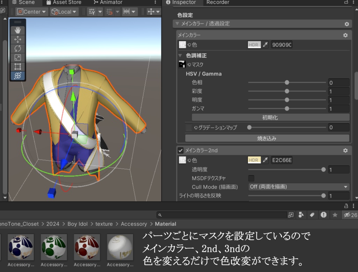Pick color with メインカラー eyedropper

click(x=265, y=44)
